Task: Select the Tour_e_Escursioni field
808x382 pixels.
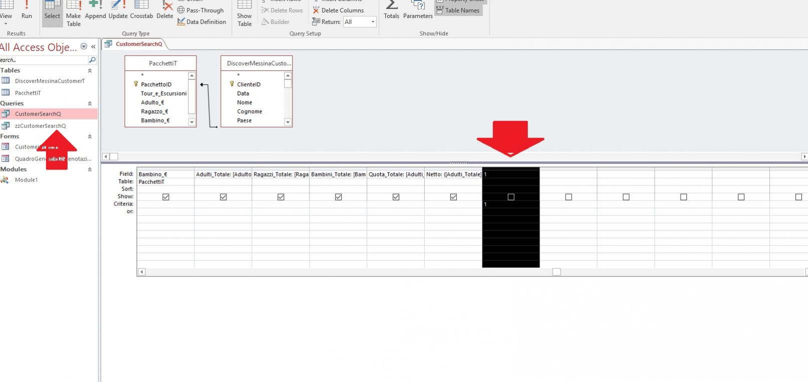Action: [163, 93]
